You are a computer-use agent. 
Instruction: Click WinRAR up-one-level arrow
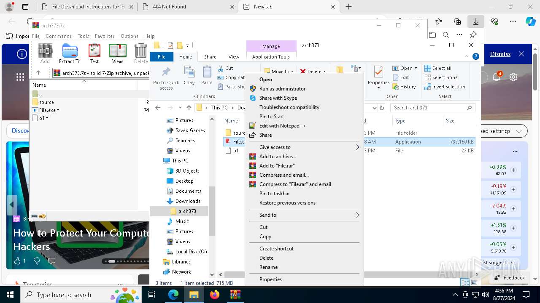(38, 73)
